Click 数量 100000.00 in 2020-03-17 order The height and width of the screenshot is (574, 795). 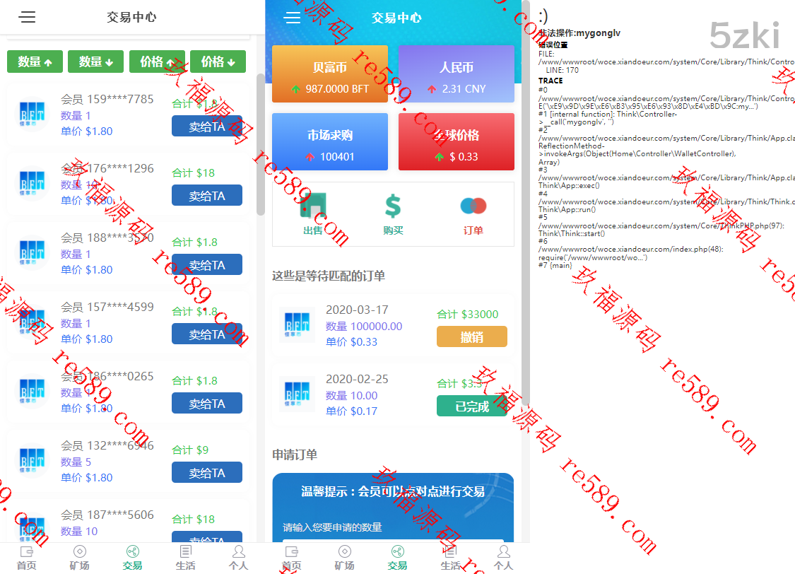point(364,326)
